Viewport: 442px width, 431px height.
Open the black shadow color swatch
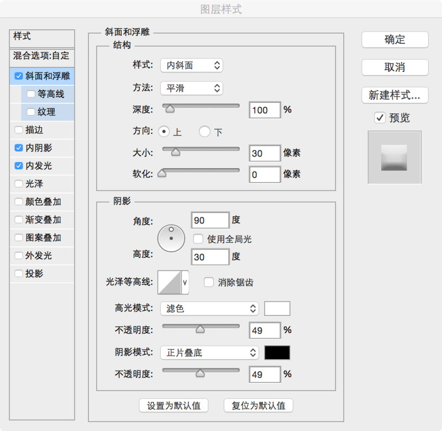point(277,352)
